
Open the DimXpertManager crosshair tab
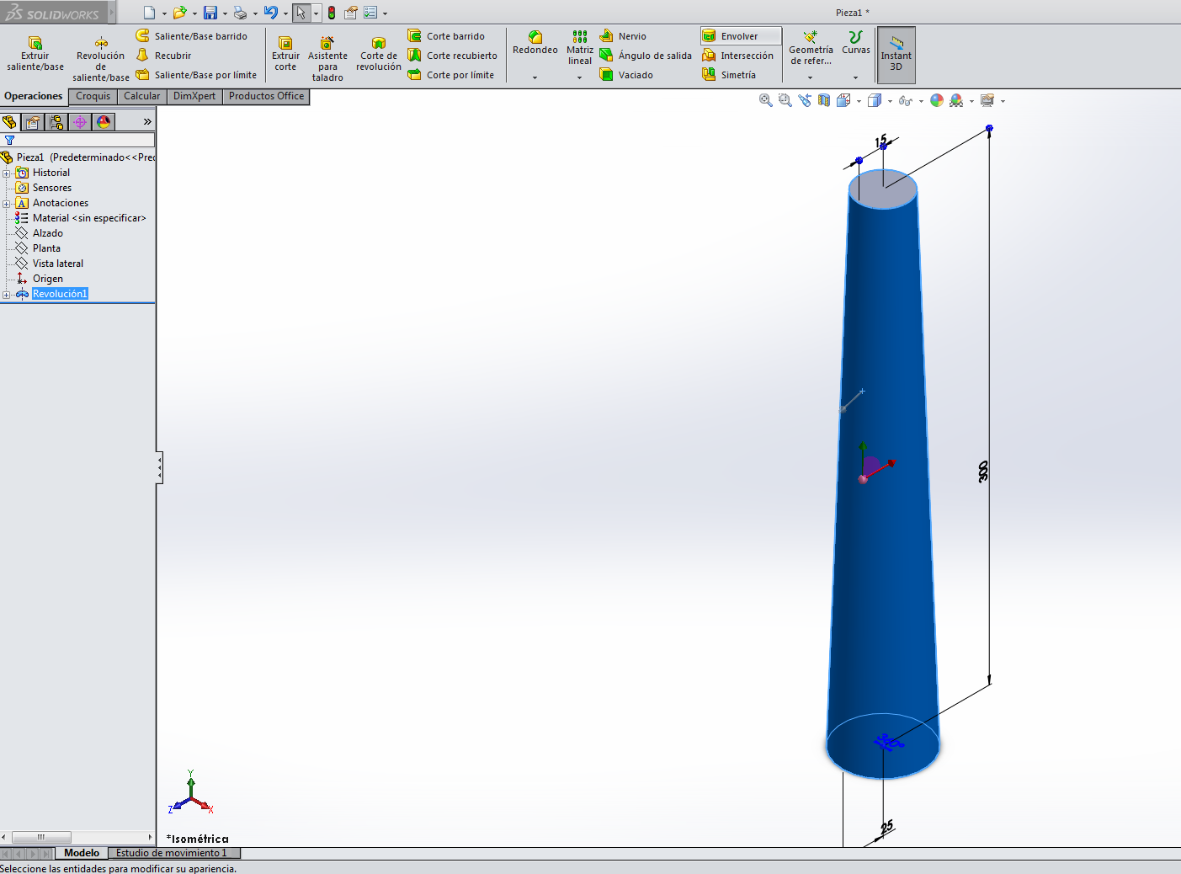click(x=80, y=122)
